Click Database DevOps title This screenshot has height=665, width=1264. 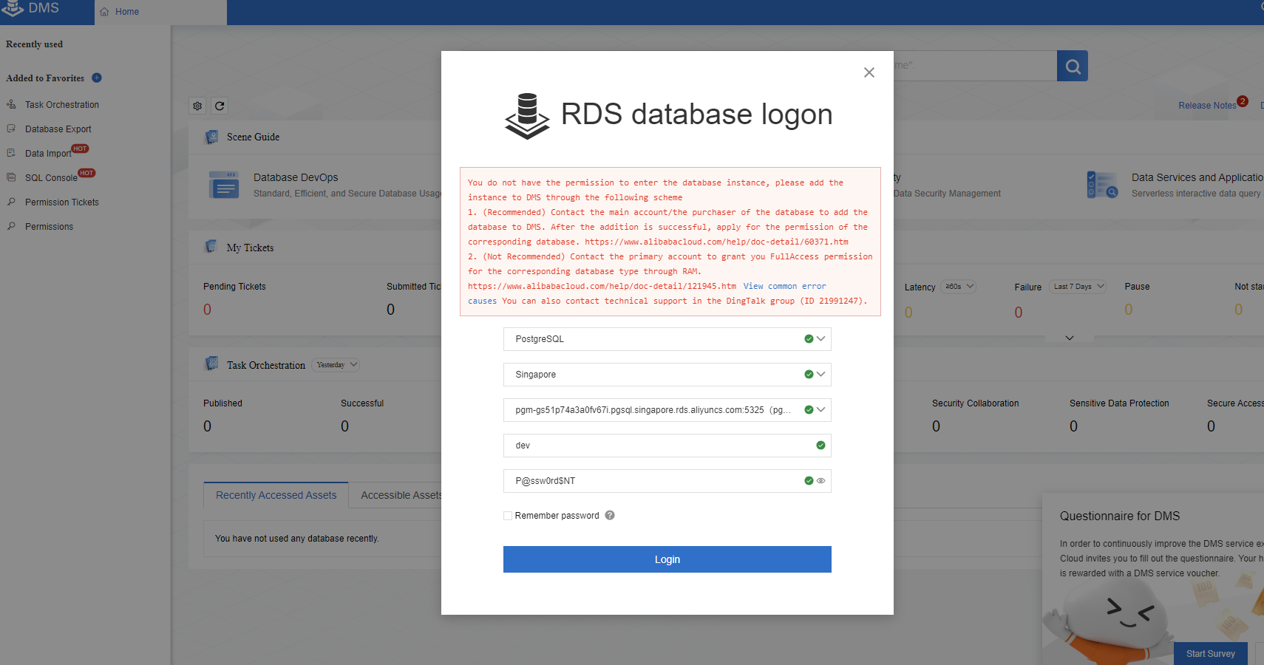296,177
